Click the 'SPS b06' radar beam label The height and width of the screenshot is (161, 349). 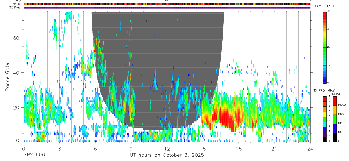tap(34, 155)
